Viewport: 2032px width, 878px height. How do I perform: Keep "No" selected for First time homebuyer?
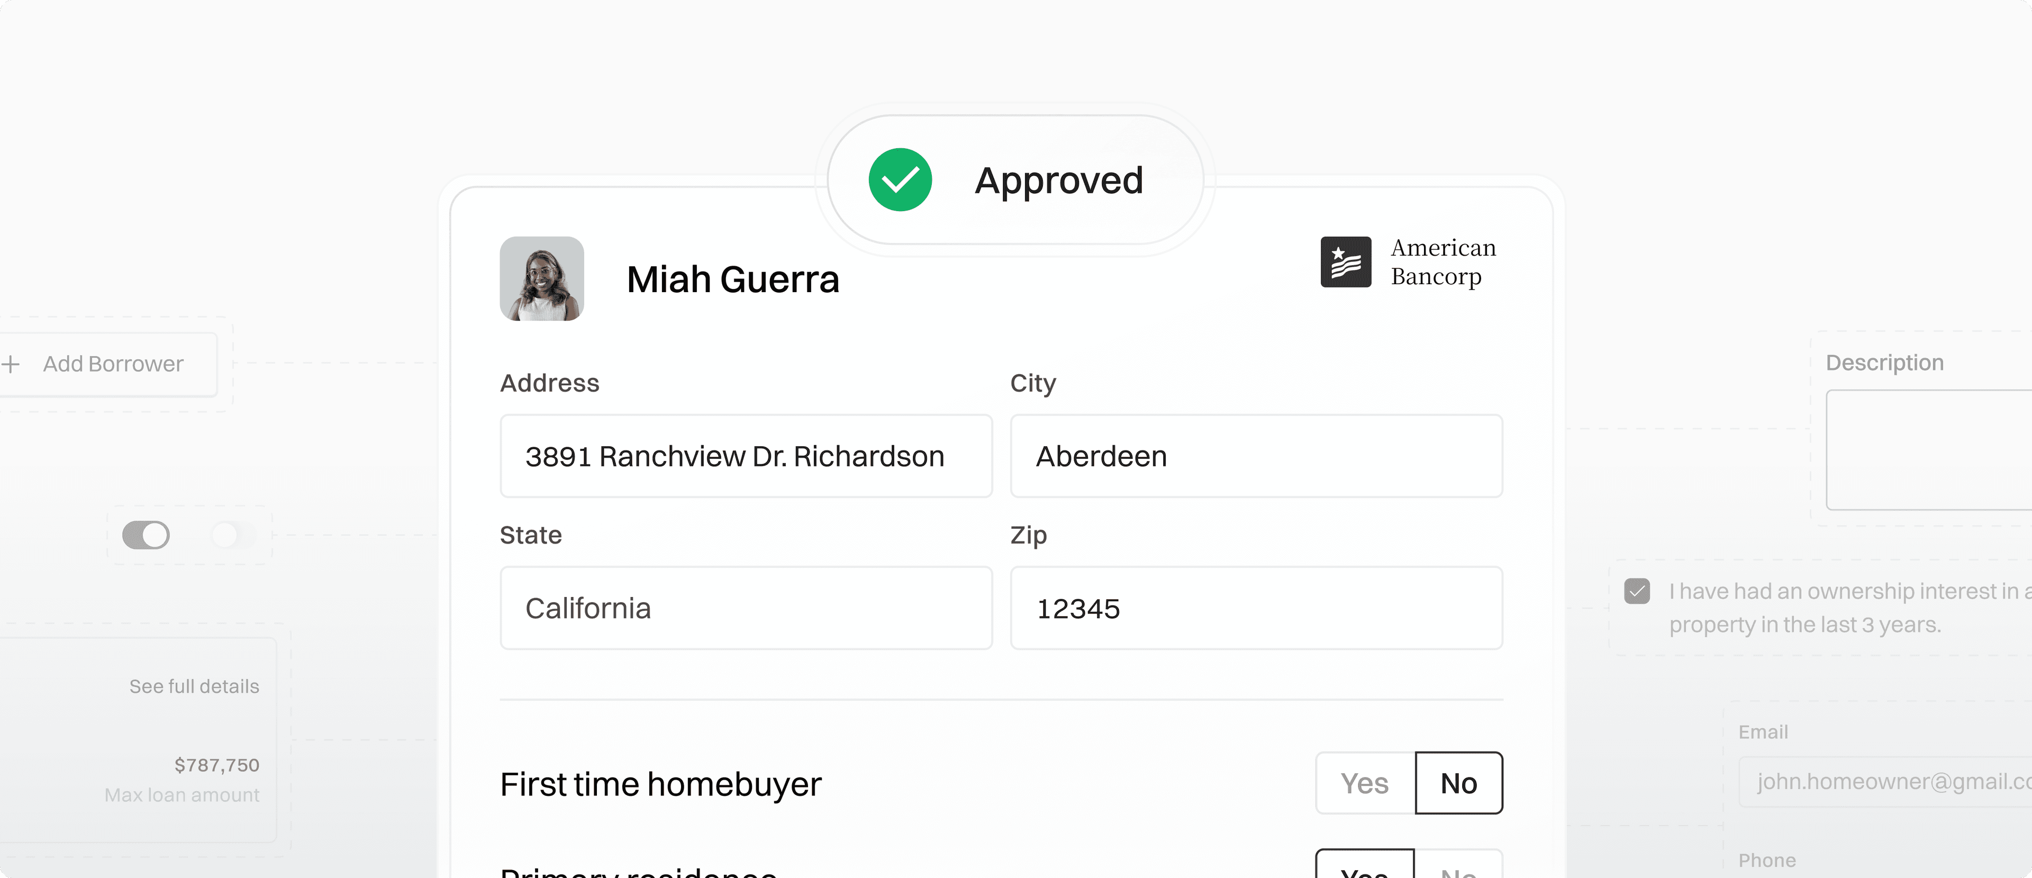(1458, 783)
